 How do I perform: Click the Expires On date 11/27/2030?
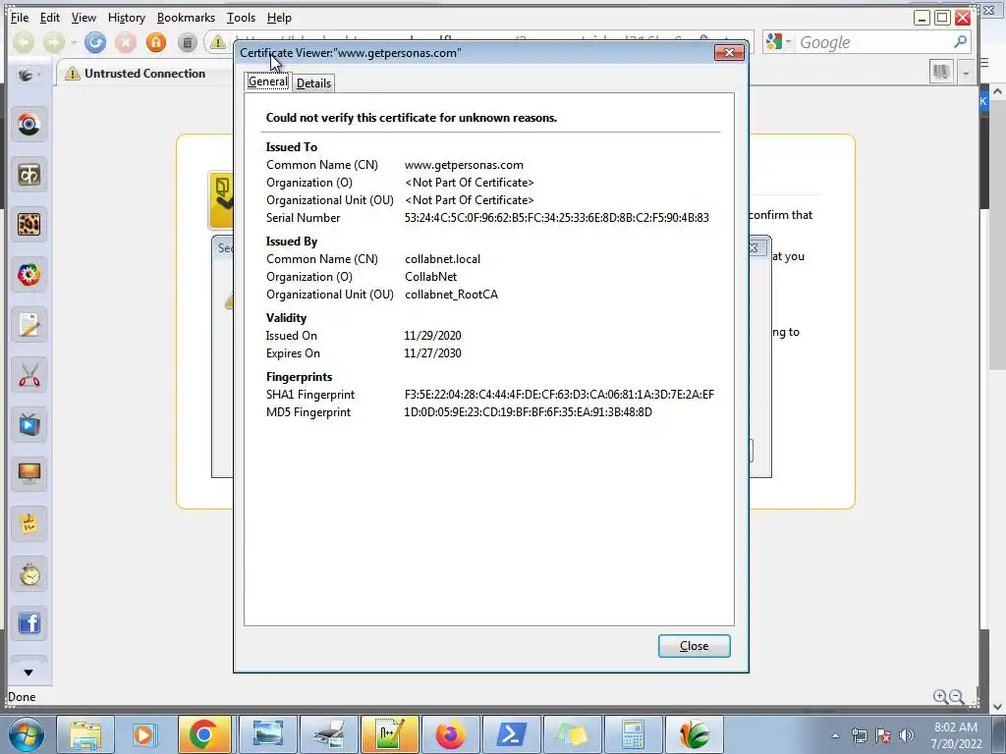[x=432, y=353]
